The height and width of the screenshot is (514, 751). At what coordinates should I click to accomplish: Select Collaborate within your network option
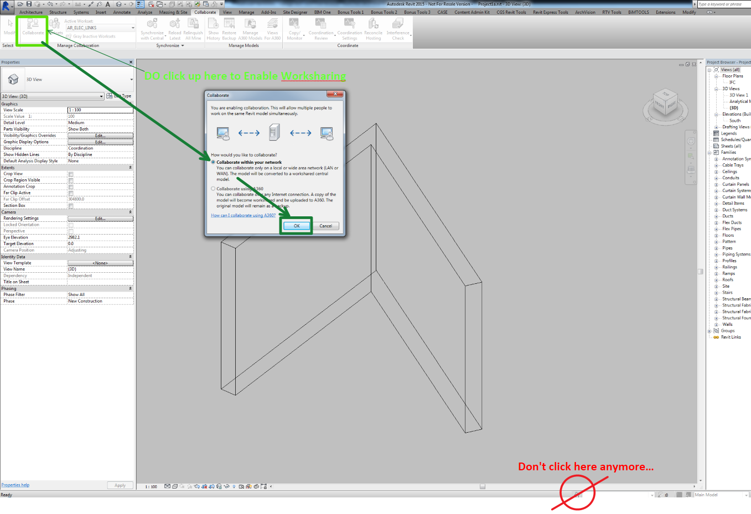[213, 162]
